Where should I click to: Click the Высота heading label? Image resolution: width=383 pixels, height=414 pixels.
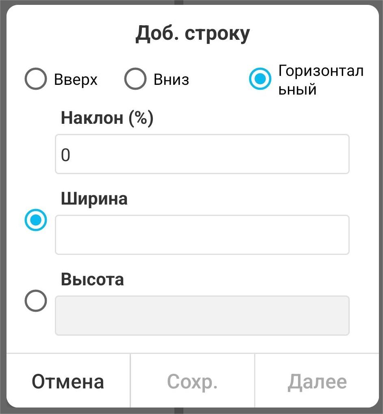(92, 280)
